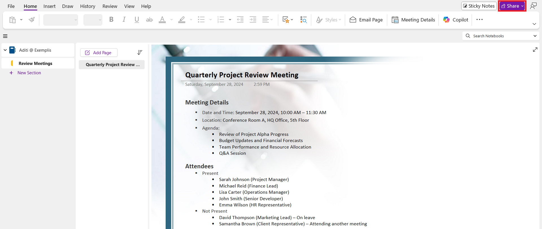Apply the text highlight color
The width and height of the screenshot is (542, 229).
(x=182, y=19)
